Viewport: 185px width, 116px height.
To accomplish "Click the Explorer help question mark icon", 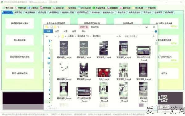I will (156, 31).
